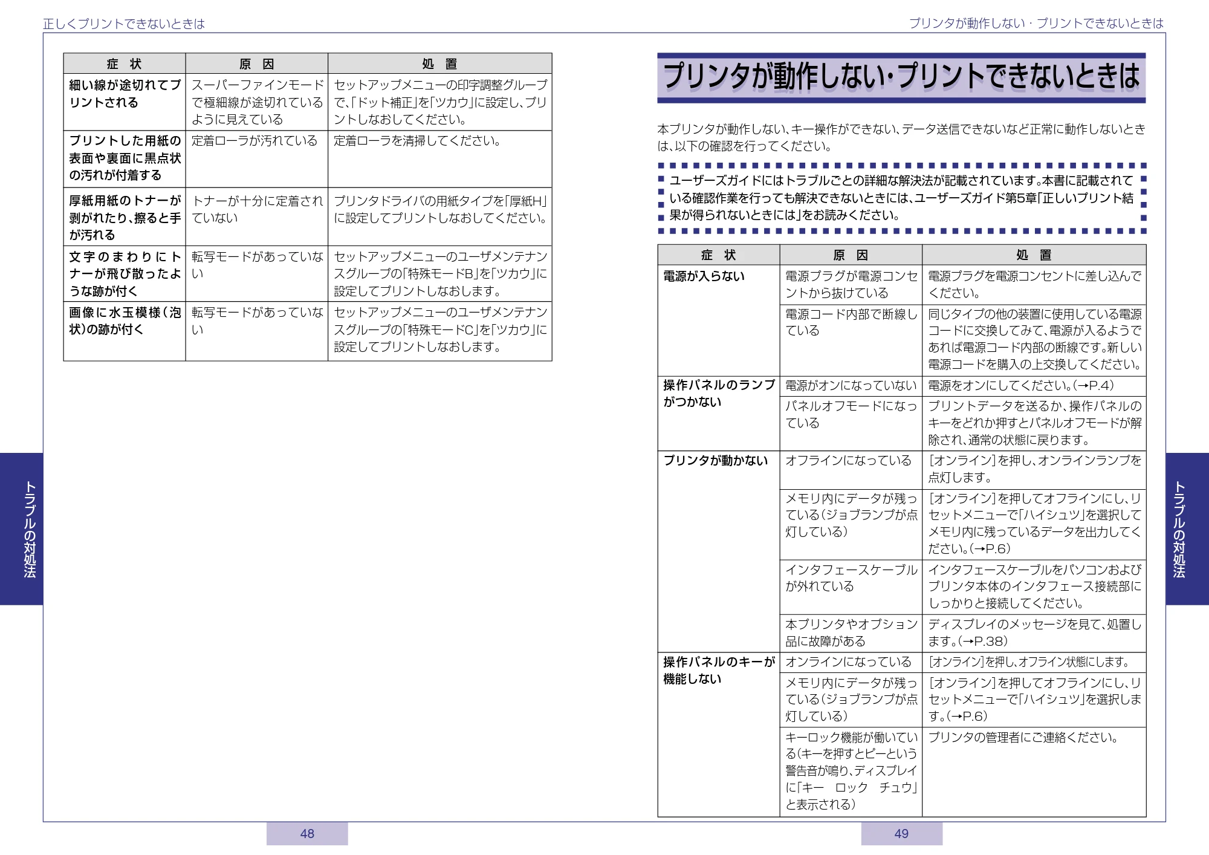The height and width of the screenshot is (855, 1209).
Task: Click cause cell 電源がオンになっていない
Action: click(x=851, y=385)
